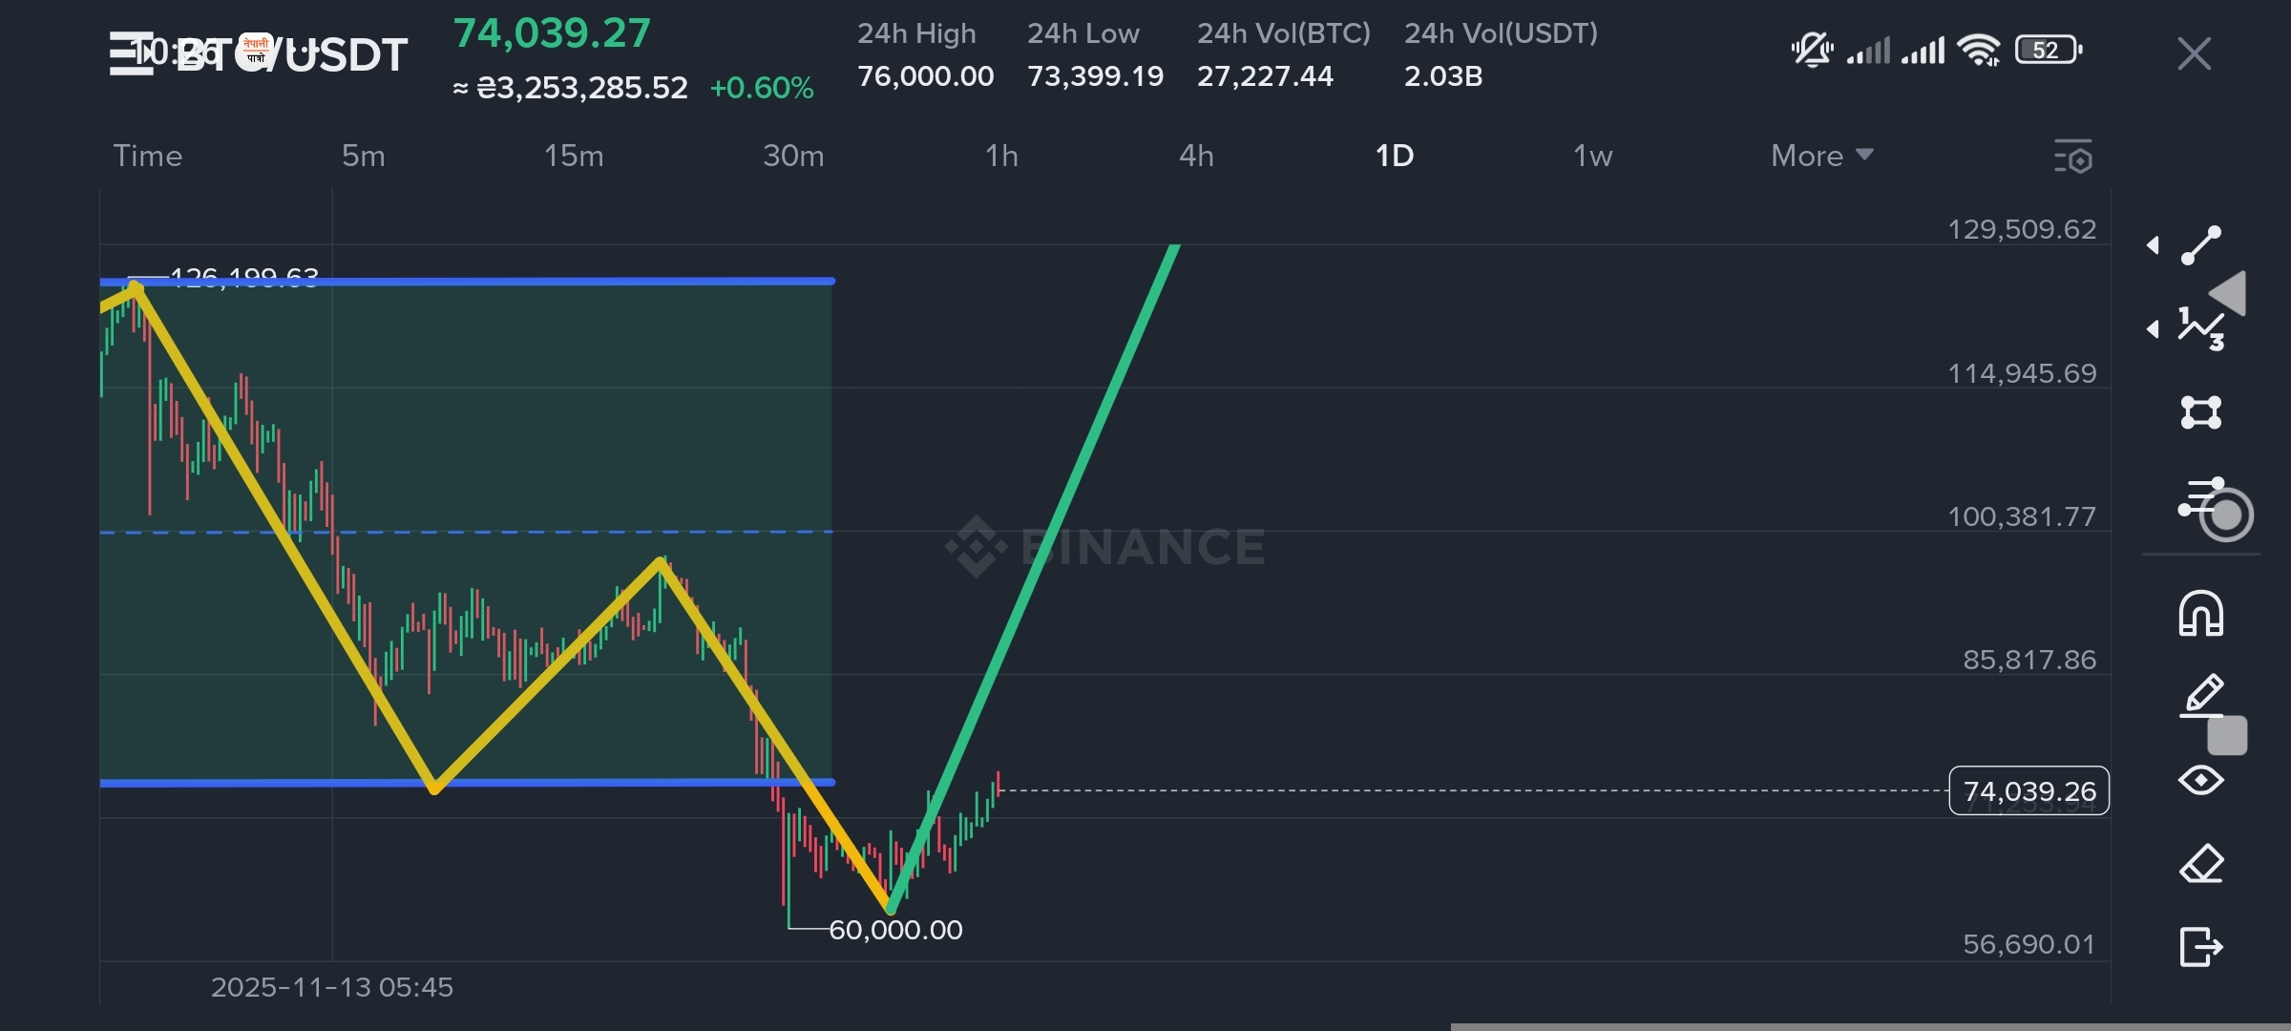Select the 15m interval
Image resolution: width=2291 pixels, height=1031 pixels.
tap(574, 156)
